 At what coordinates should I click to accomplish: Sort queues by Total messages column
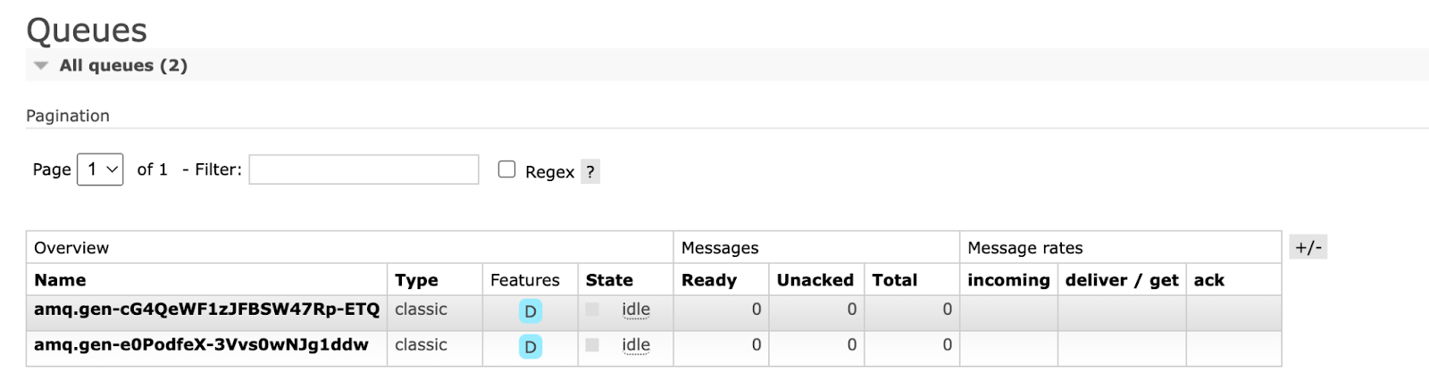[895, 280]
